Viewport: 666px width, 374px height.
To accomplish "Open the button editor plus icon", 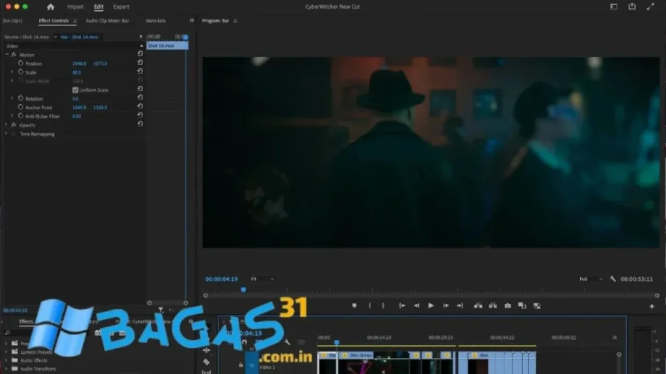I will (x=652, y=306).
